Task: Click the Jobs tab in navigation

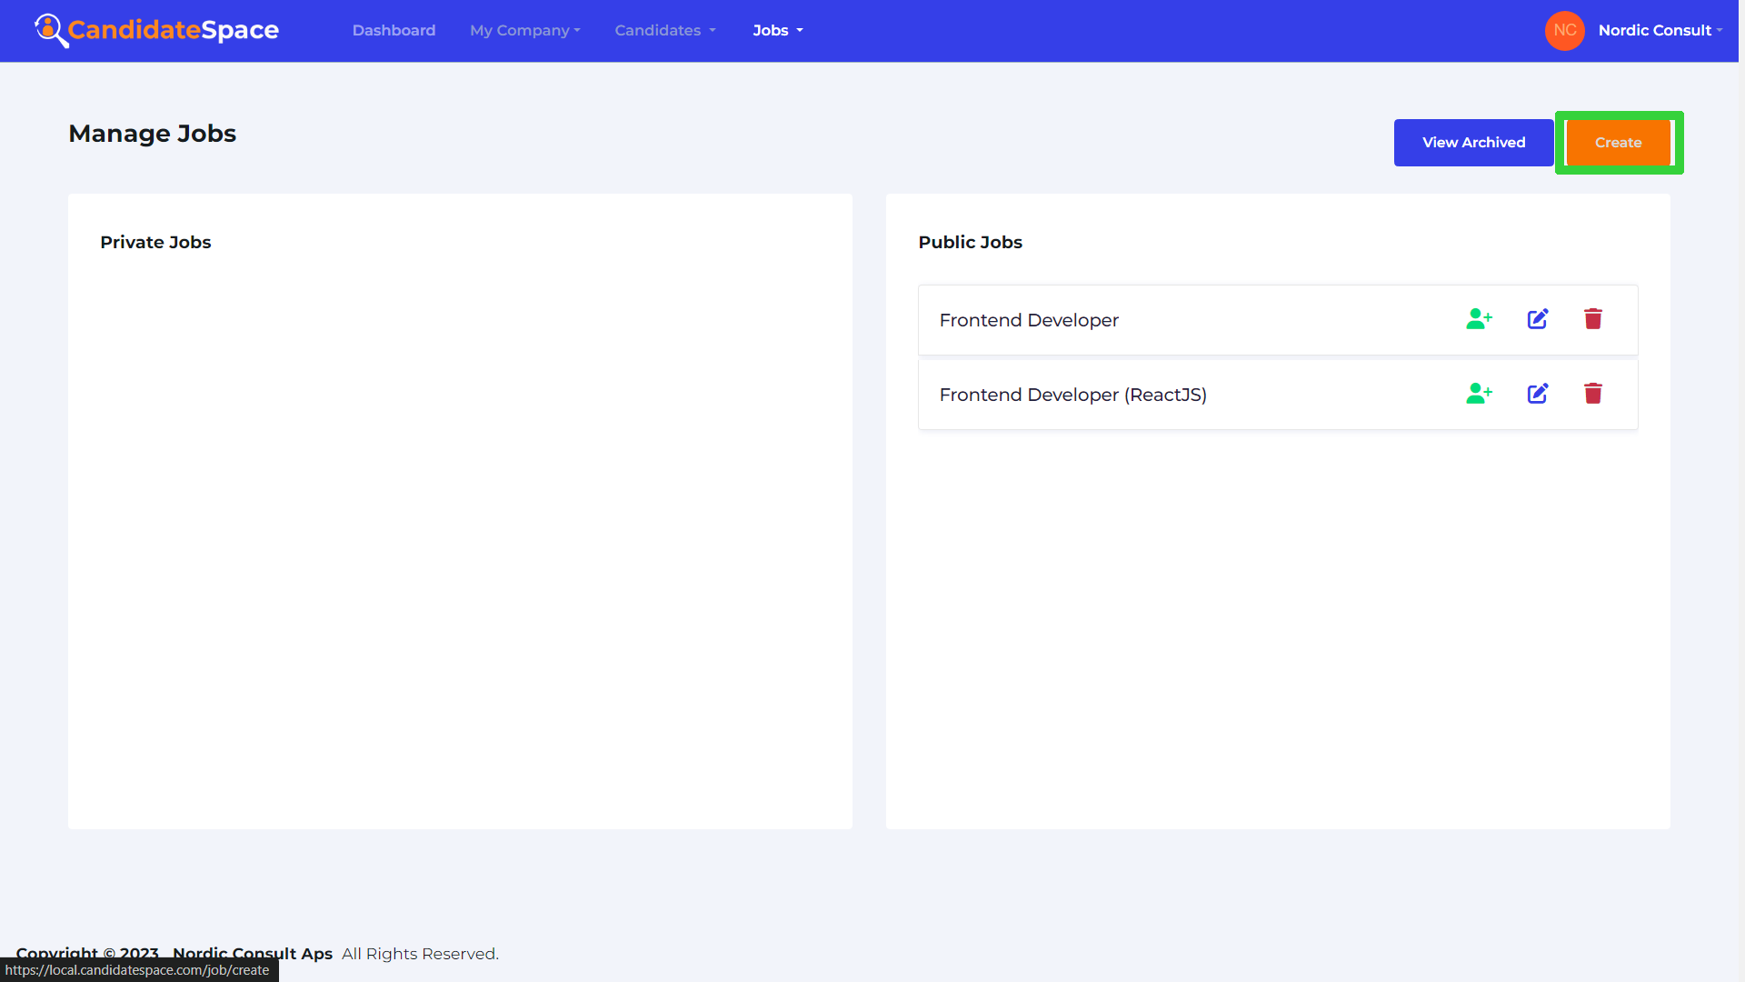Action: [777, 30]
